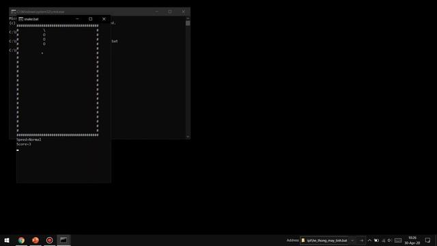Image resolution: width=437 pixels, height=246 pixels.
Task: Close the snake.bat window
Action: 104,19
